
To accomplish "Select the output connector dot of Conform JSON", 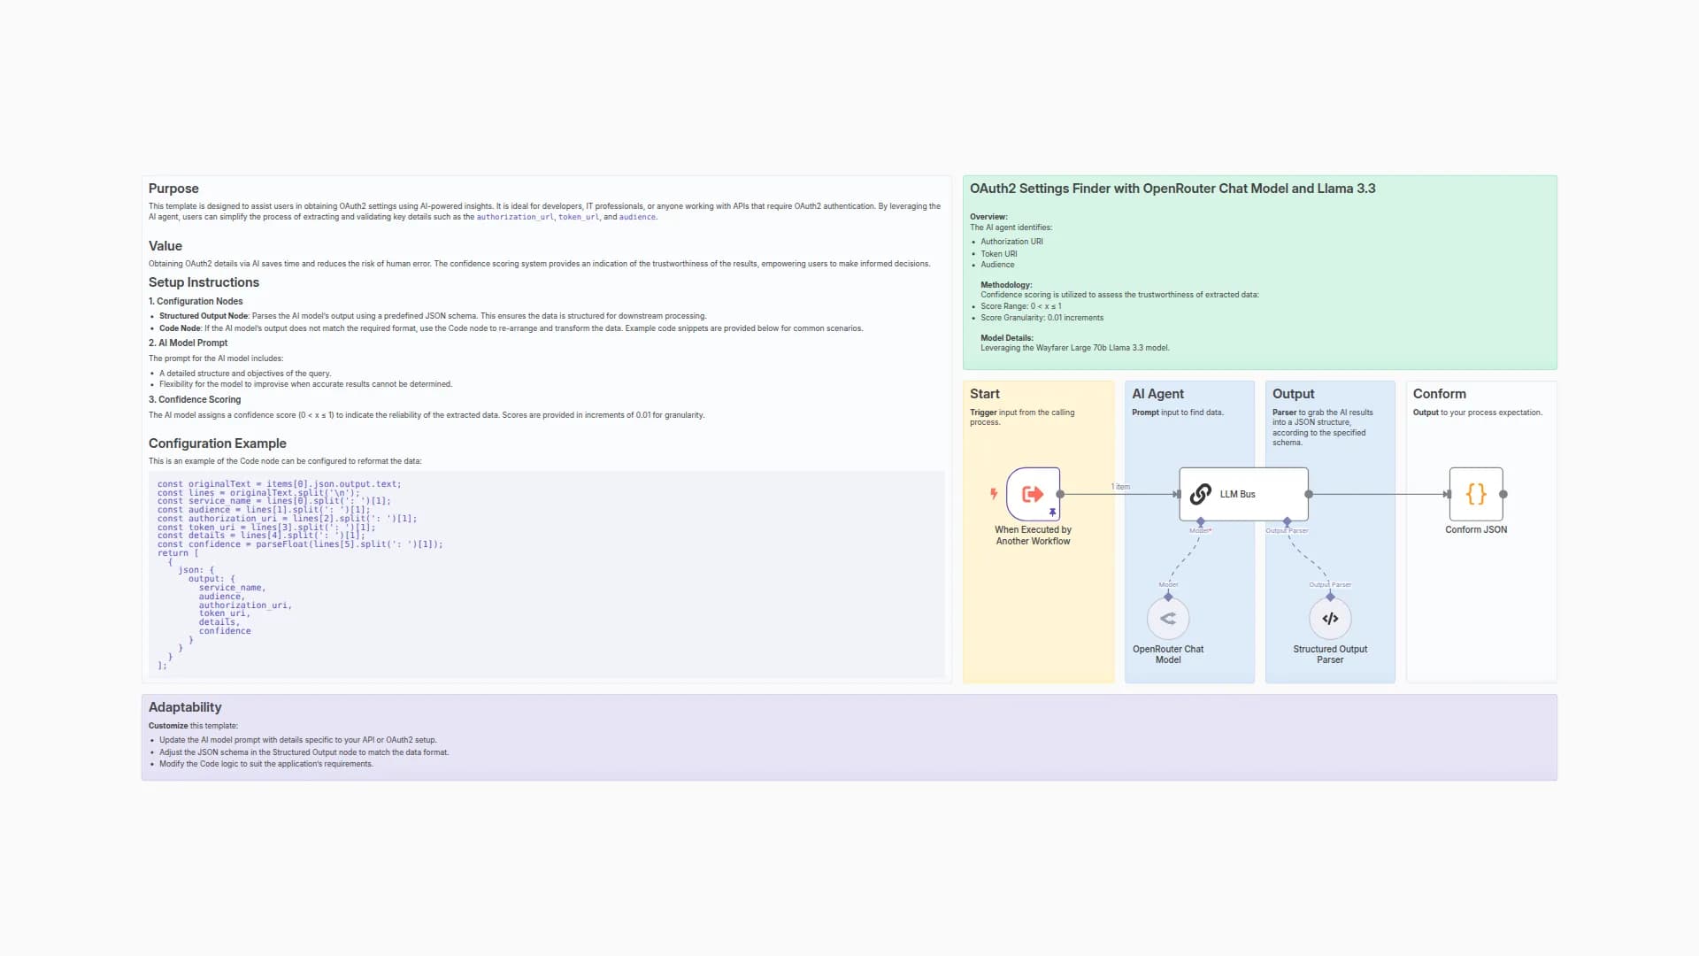I will click(x=1503, y=495).
